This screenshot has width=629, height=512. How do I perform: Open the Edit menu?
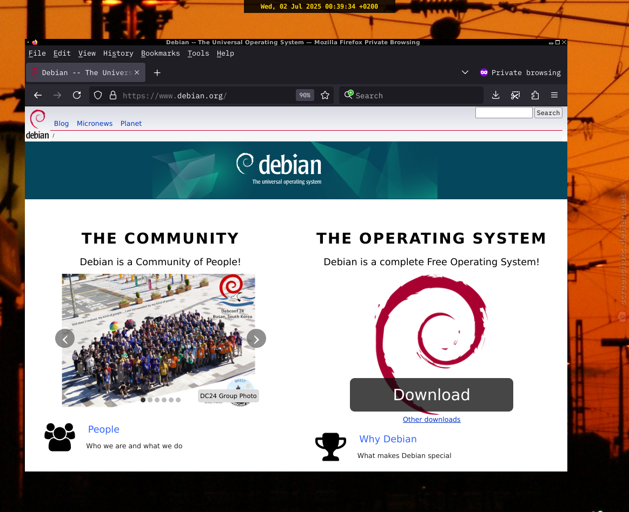[62, 53]
